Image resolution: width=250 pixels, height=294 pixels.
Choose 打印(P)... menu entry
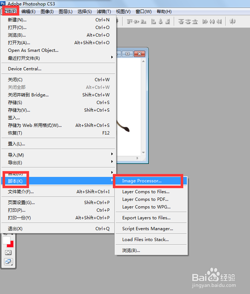pyautogui.click(x=58, y=210)
